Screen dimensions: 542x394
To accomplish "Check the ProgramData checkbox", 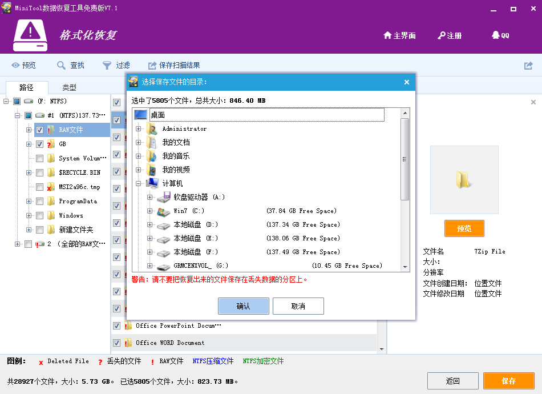I will pos(39,201).
